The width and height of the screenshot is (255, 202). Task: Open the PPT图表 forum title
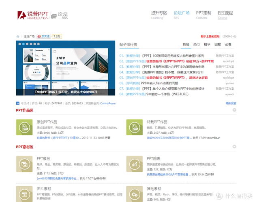[x=154, y=158]
